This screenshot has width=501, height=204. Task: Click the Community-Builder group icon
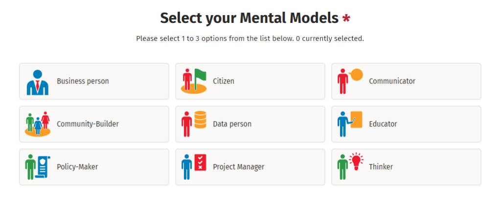point(38,123)
